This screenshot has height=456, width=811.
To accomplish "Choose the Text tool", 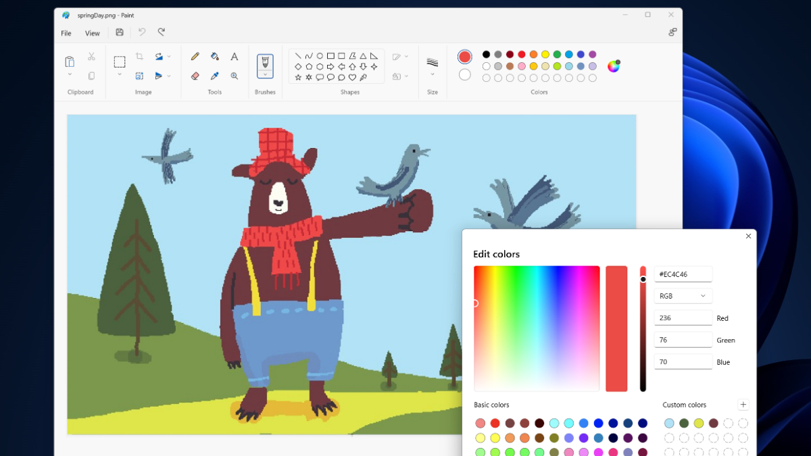I will (x=235, y=57).
